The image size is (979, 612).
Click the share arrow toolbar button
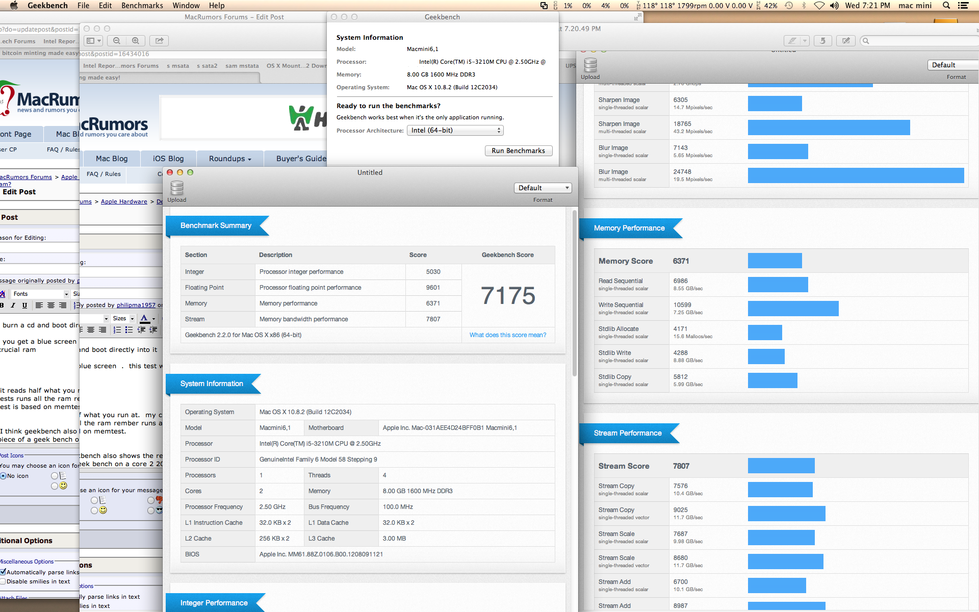coord(160,41)
